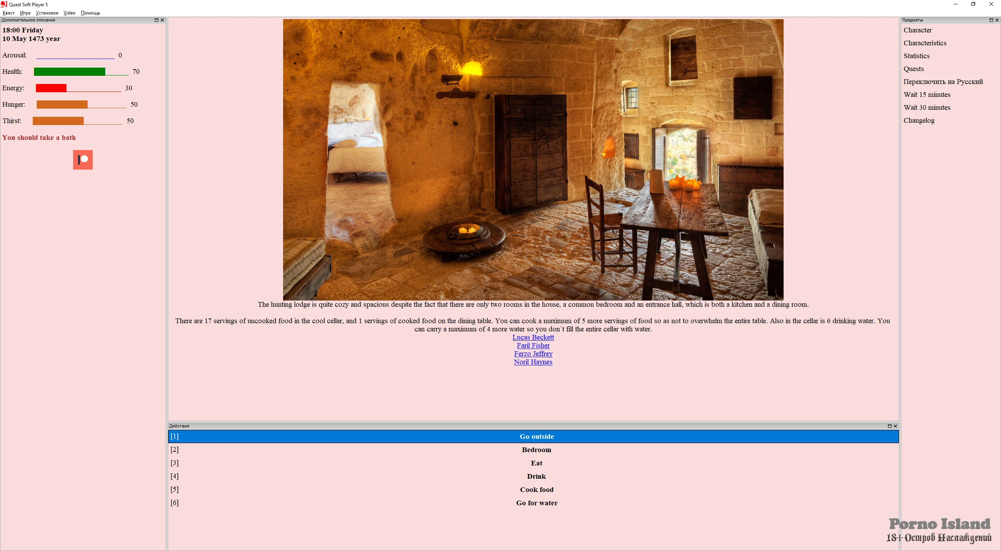Open the Lucas Beckett link
Viewport: 1001px width, 551px height.
(533, 337)
